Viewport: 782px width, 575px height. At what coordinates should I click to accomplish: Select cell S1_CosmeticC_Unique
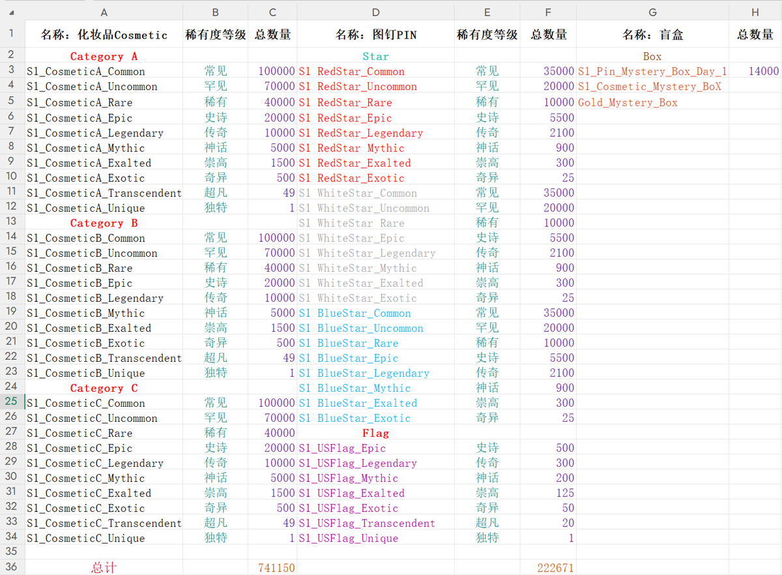pos(104,538)
